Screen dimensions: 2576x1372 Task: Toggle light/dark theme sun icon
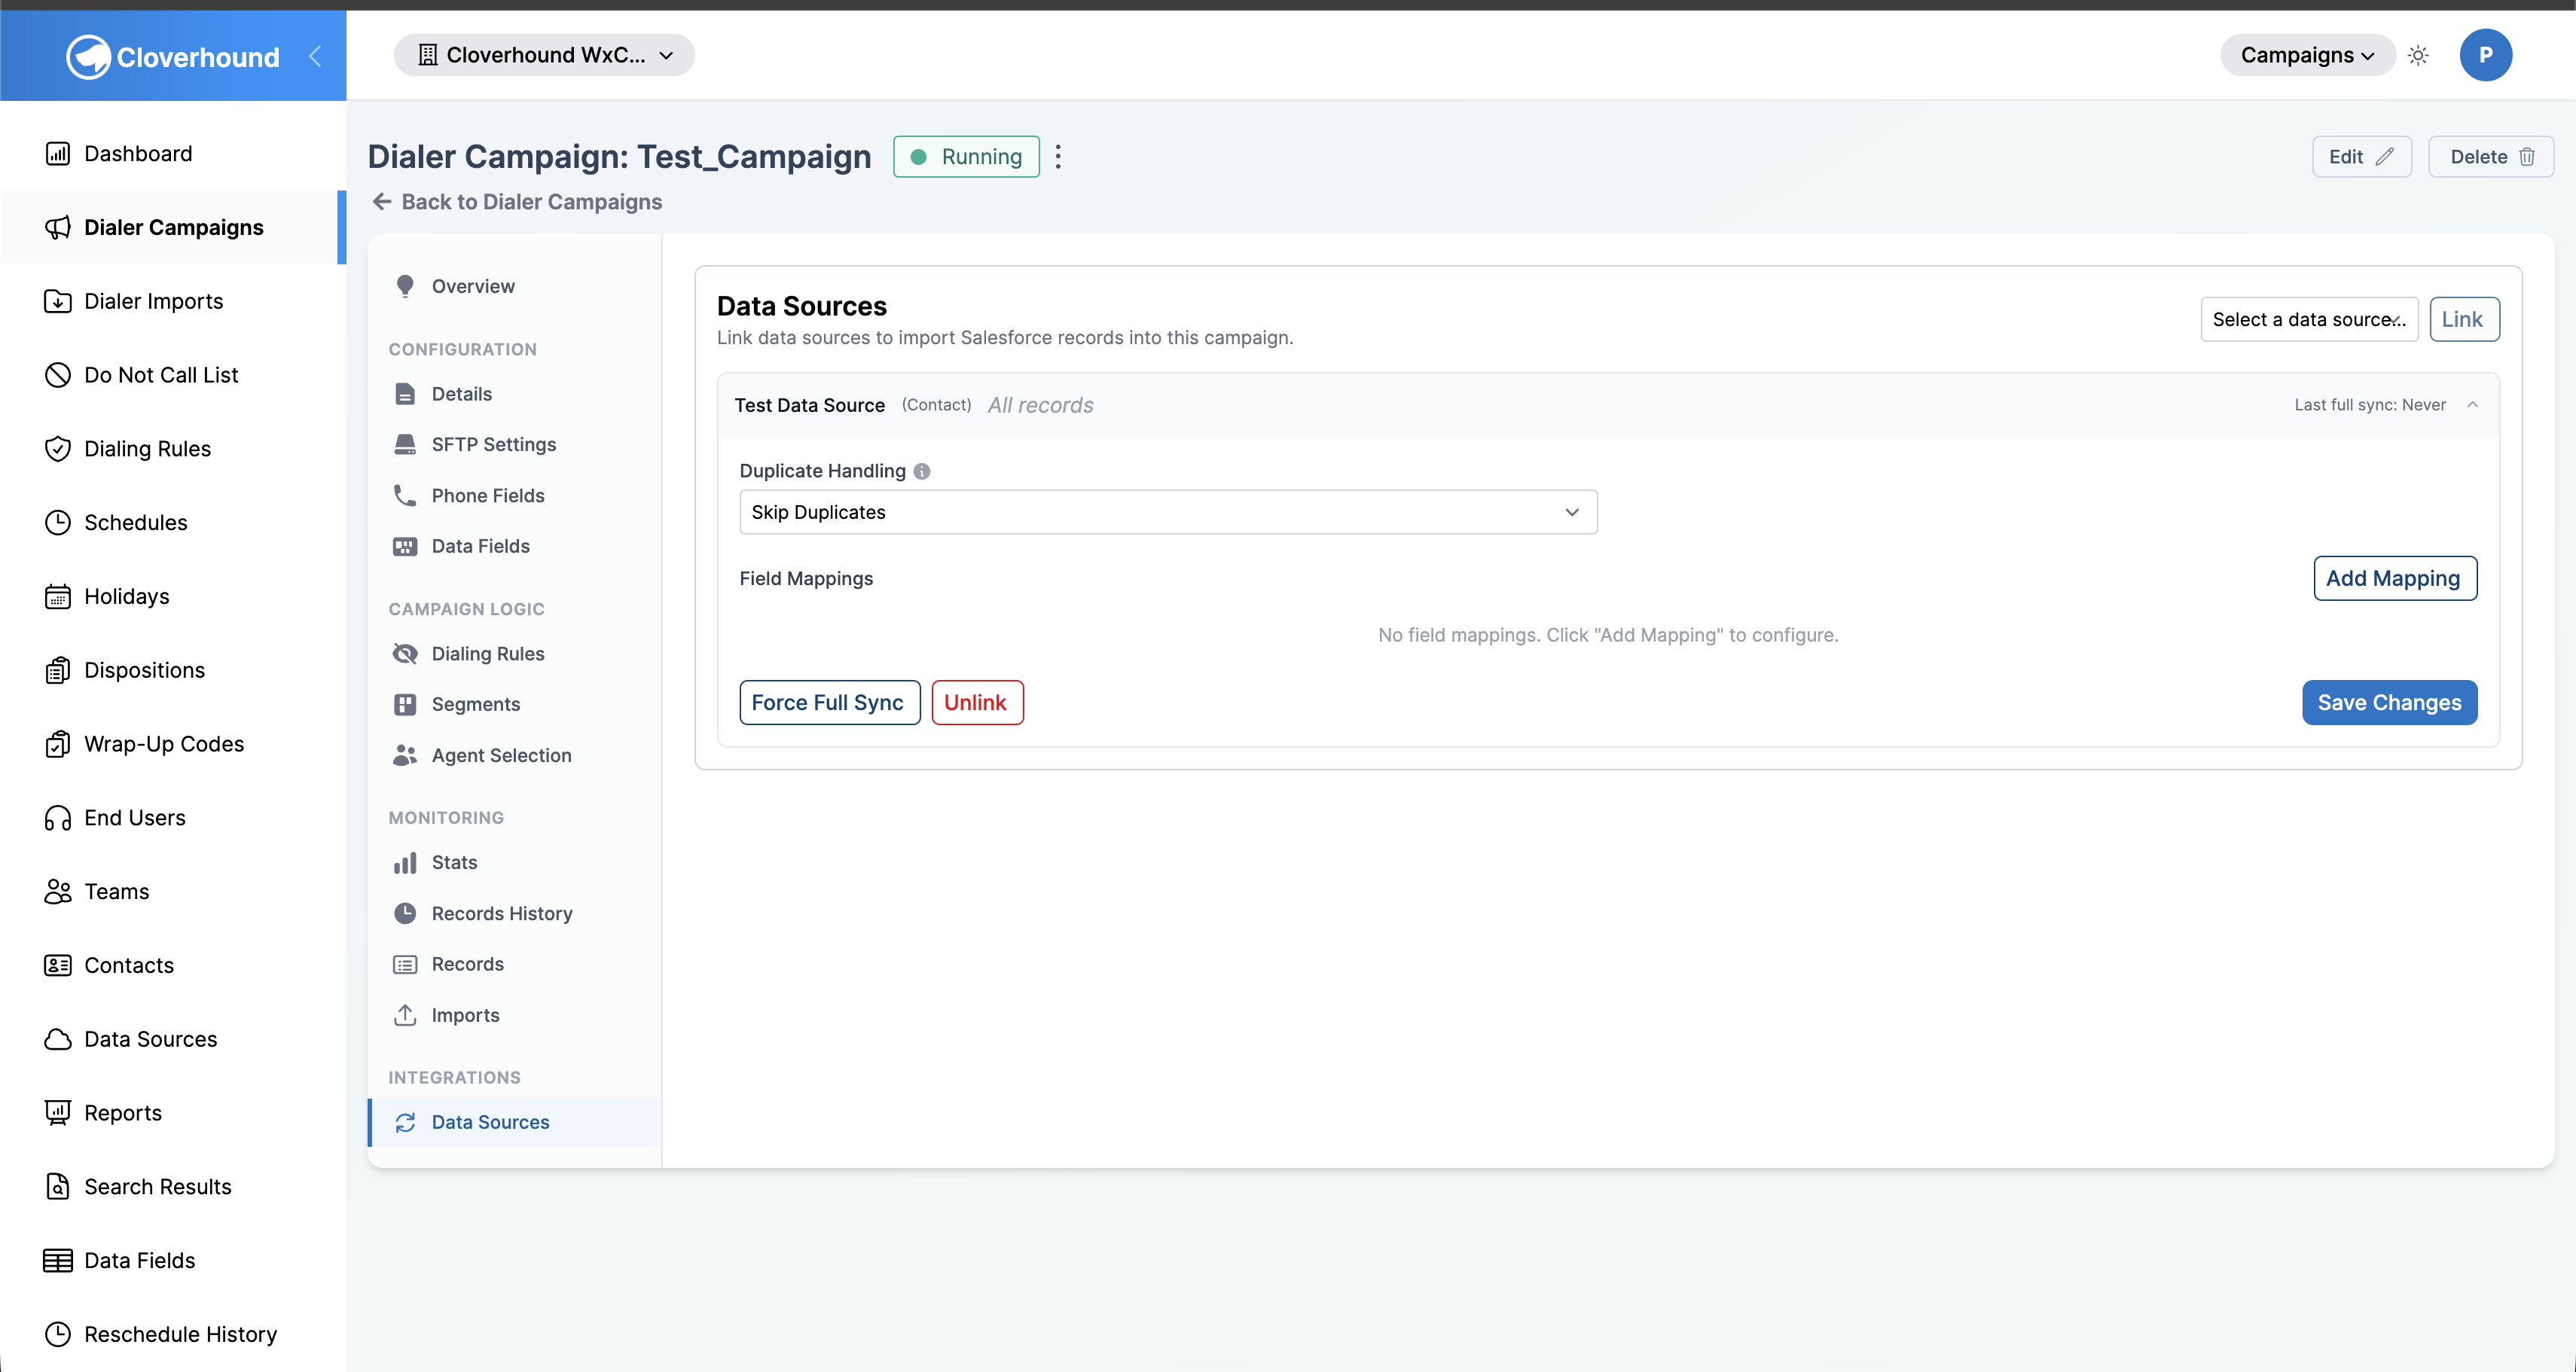2418,55
